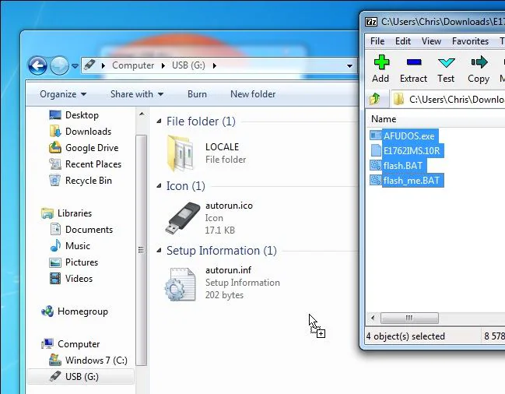Click the Back button in Explorer
This screenshot has width=505, height=394.
coord(37,65)
